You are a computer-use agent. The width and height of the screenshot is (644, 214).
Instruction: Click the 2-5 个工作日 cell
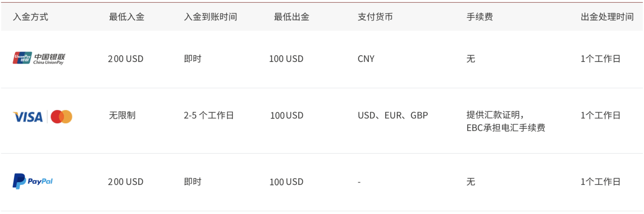[209, 115]
